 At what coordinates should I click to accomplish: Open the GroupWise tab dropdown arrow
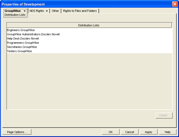[25, 11]
